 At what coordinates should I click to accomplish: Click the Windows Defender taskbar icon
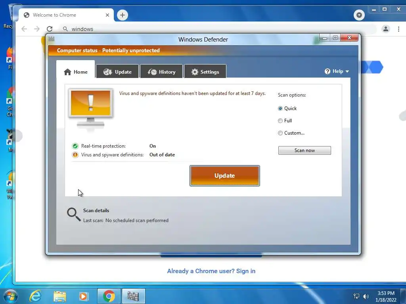pyautogui.click(x=133, y=296)
